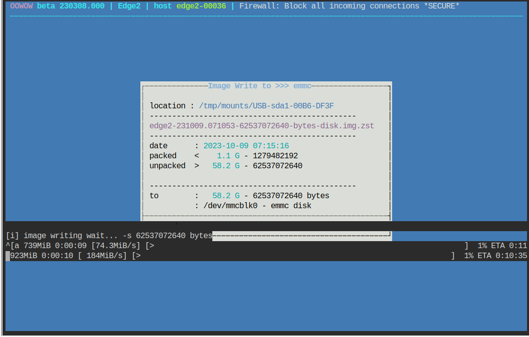Click the image date 2023-10-09 07:15:16
Image resolution: width=529 pixels, height=337 pixels.
(246, 146)
